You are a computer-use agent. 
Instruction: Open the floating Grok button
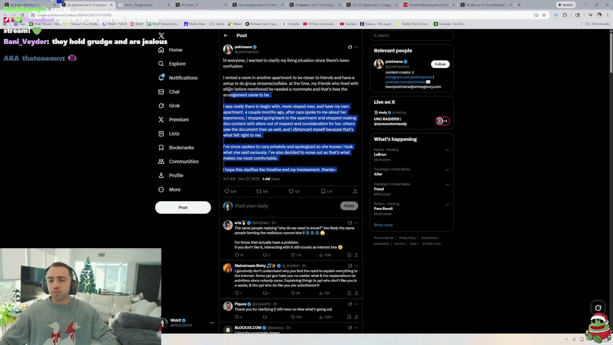coord(598,308)
